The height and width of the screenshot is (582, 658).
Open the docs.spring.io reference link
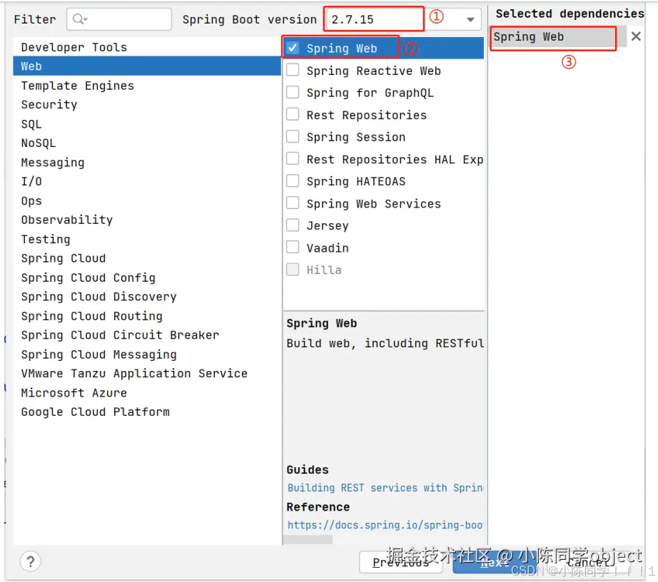click(385, 525)
